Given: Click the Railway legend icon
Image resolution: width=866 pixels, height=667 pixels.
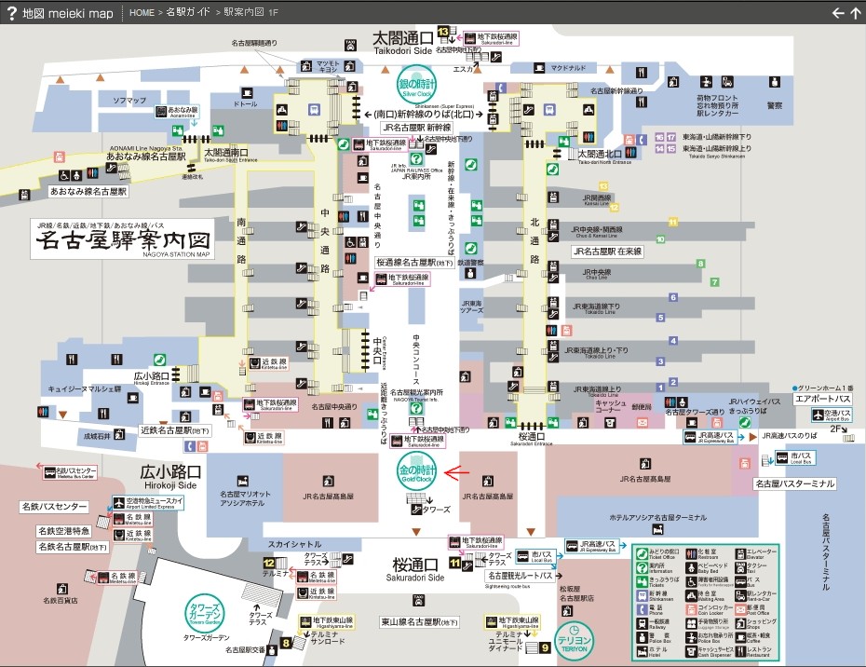Looking at the screenshot, I should pos(642,623).
